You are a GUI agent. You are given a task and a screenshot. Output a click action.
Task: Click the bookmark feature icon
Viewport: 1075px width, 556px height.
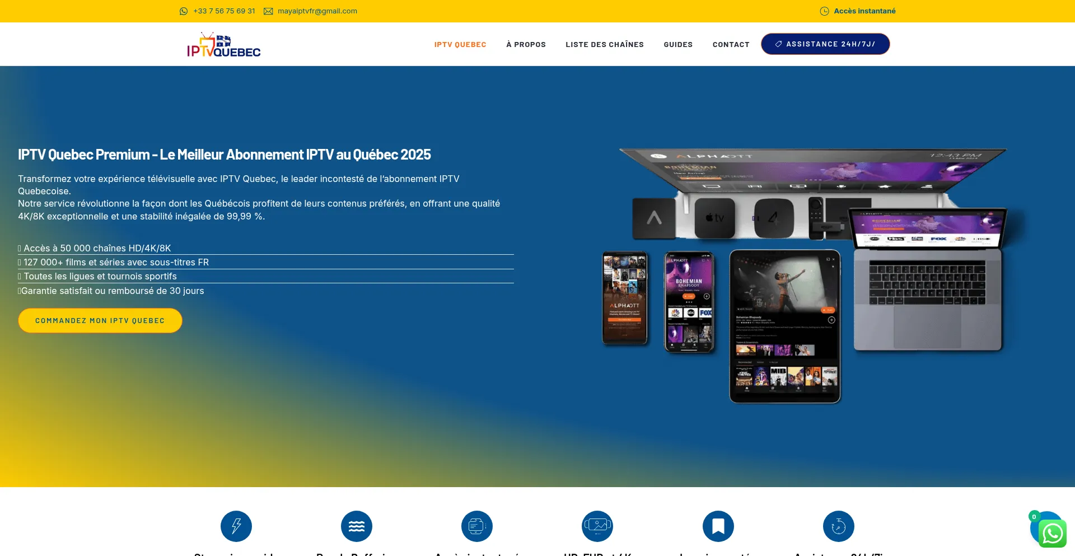(718, 526)
